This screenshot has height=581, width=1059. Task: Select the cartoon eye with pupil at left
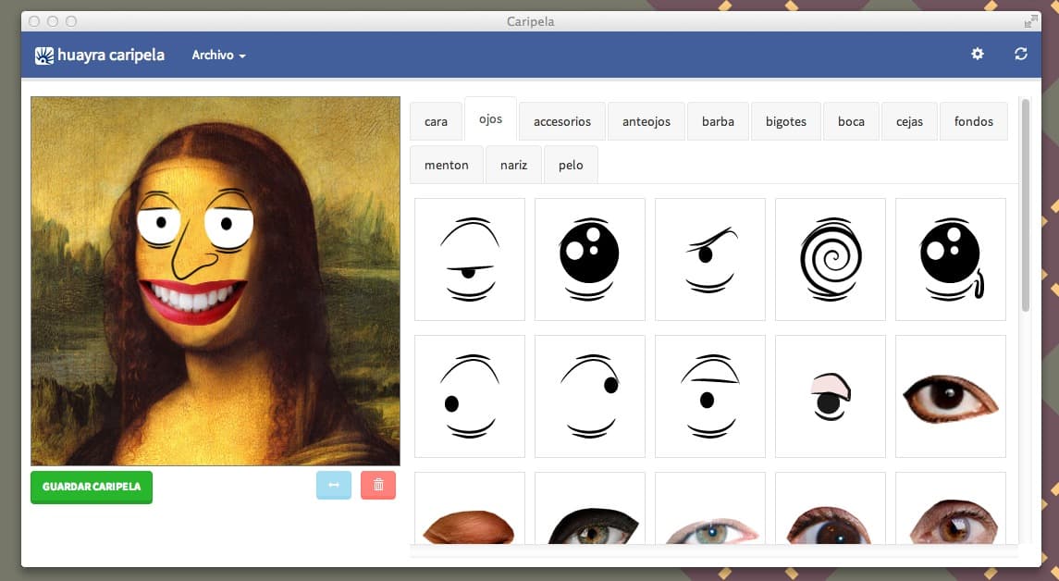470,397
